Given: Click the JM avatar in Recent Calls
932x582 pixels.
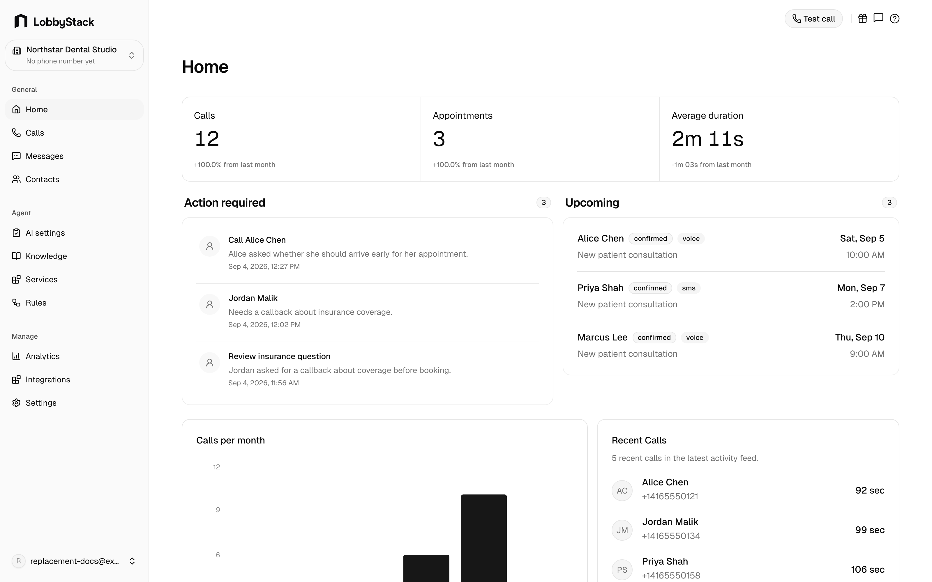Looking at the screenshot, I should point(622,530).
